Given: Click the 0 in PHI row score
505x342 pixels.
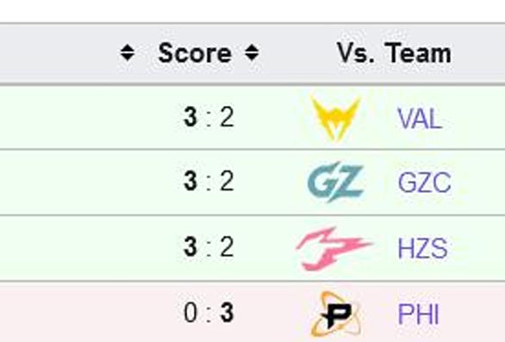Looking at the screenshot, I should click(x=190, y=313).
